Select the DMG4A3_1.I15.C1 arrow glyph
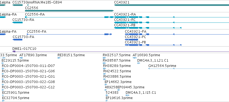The image size is (229, 102). click(128, 95)
